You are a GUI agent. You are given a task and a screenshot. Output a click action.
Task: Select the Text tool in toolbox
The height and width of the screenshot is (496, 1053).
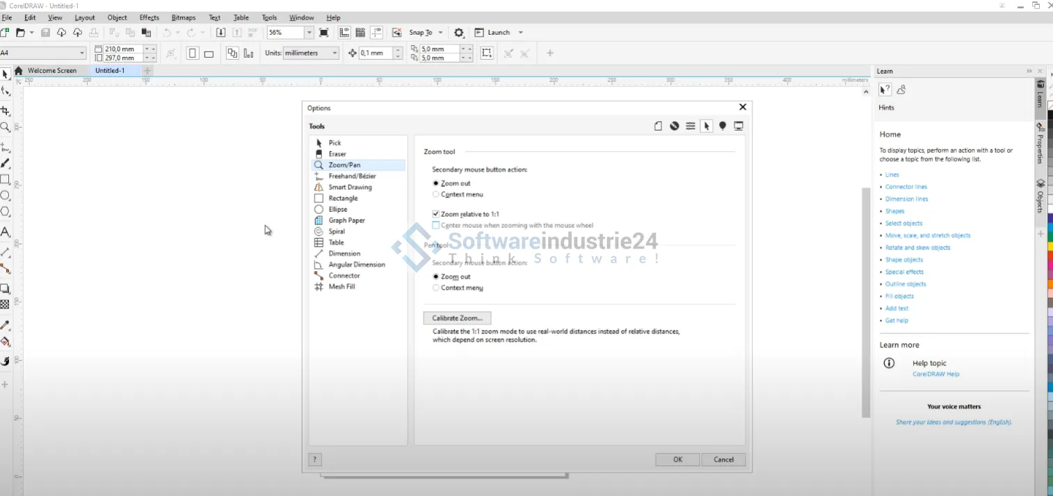point(5,232)
